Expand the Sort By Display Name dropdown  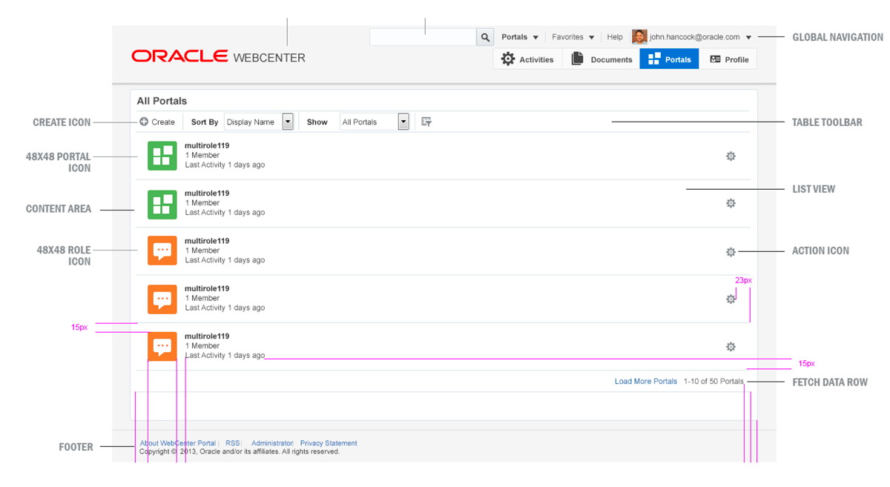point(288,122)
